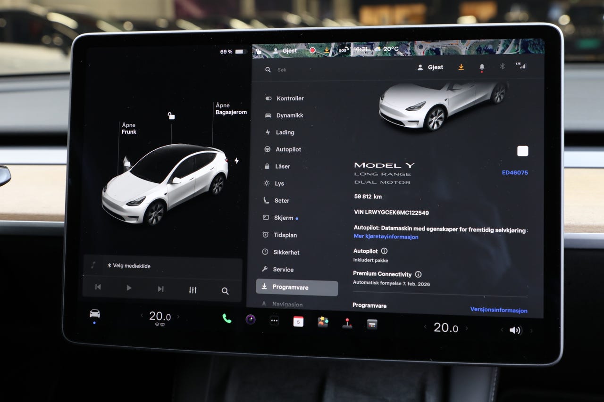Decrease the passenger-side temperature with the left arrow
Viewport: 604px width, 402px height.
pos(425,327)
